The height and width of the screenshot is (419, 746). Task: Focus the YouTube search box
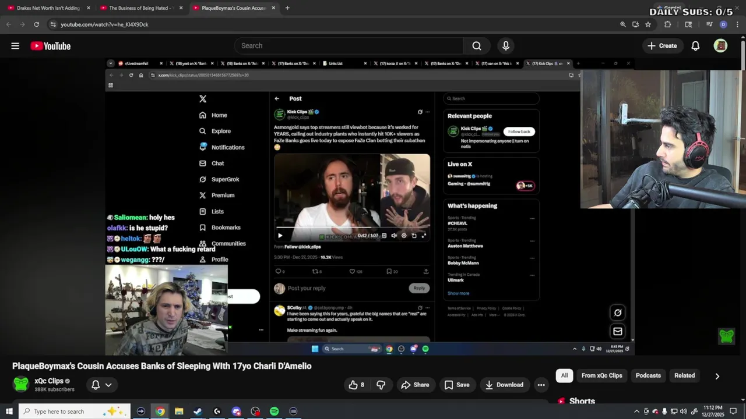(x=349, y=46)
